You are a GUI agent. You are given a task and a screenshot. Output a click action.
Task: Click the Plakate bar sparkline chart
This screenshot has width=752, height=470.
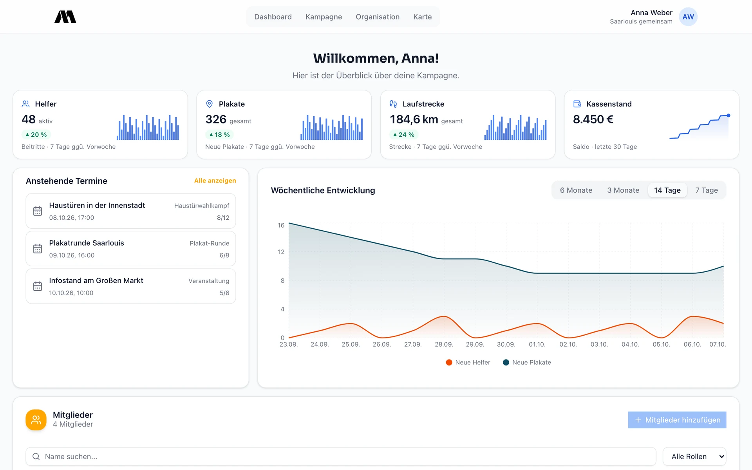(x=332, y=127)
